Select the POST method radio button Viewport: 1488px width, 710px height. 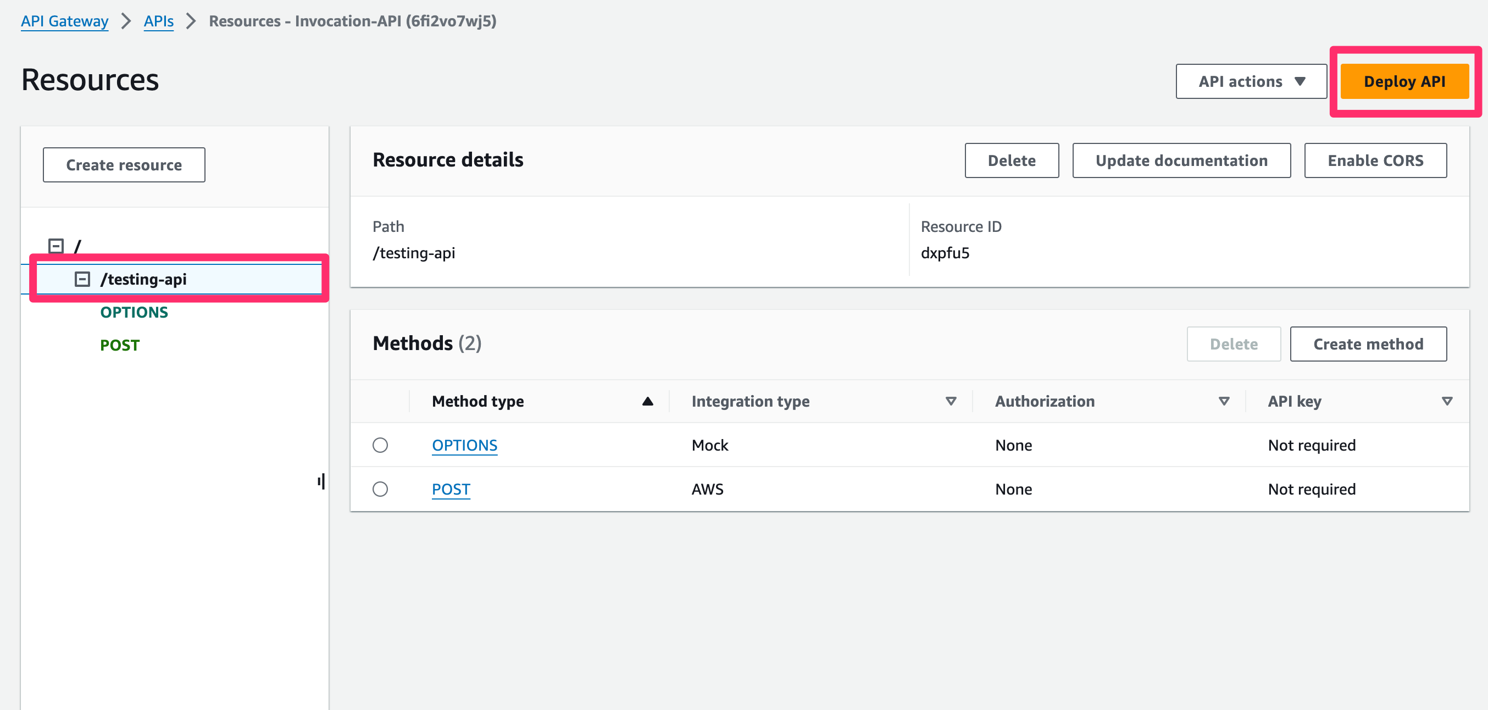pos(380,489)
